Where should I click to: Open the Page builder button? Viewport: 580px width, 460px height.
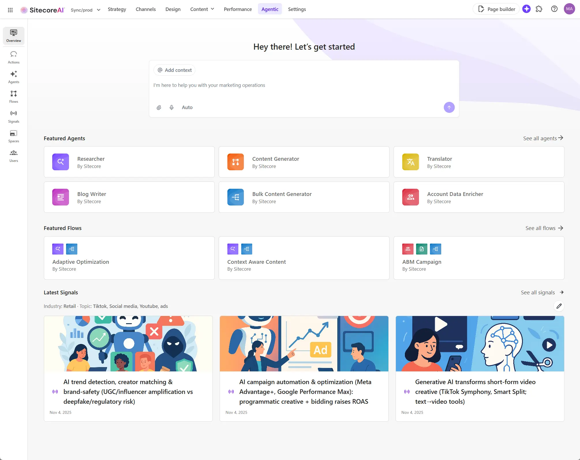tap(496, 9)
